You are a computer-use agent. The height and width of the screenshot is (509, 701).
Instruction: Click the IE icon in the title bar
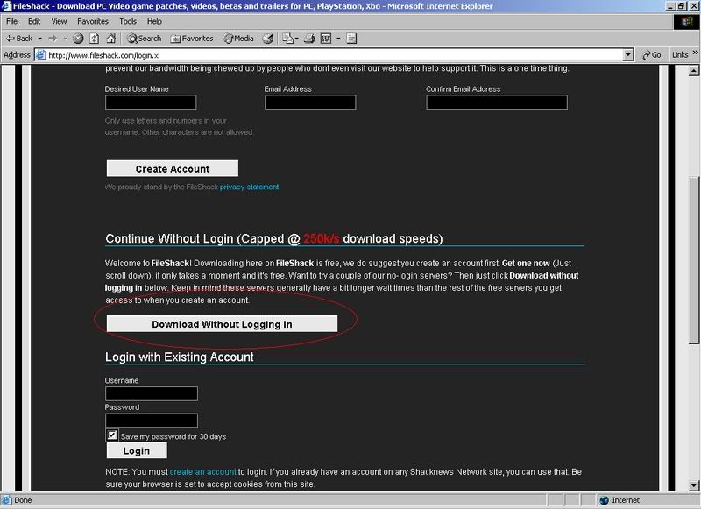(x=6, y=6)
